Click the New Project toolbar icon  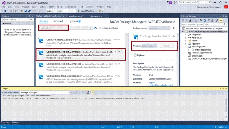[x=16, y=11]
